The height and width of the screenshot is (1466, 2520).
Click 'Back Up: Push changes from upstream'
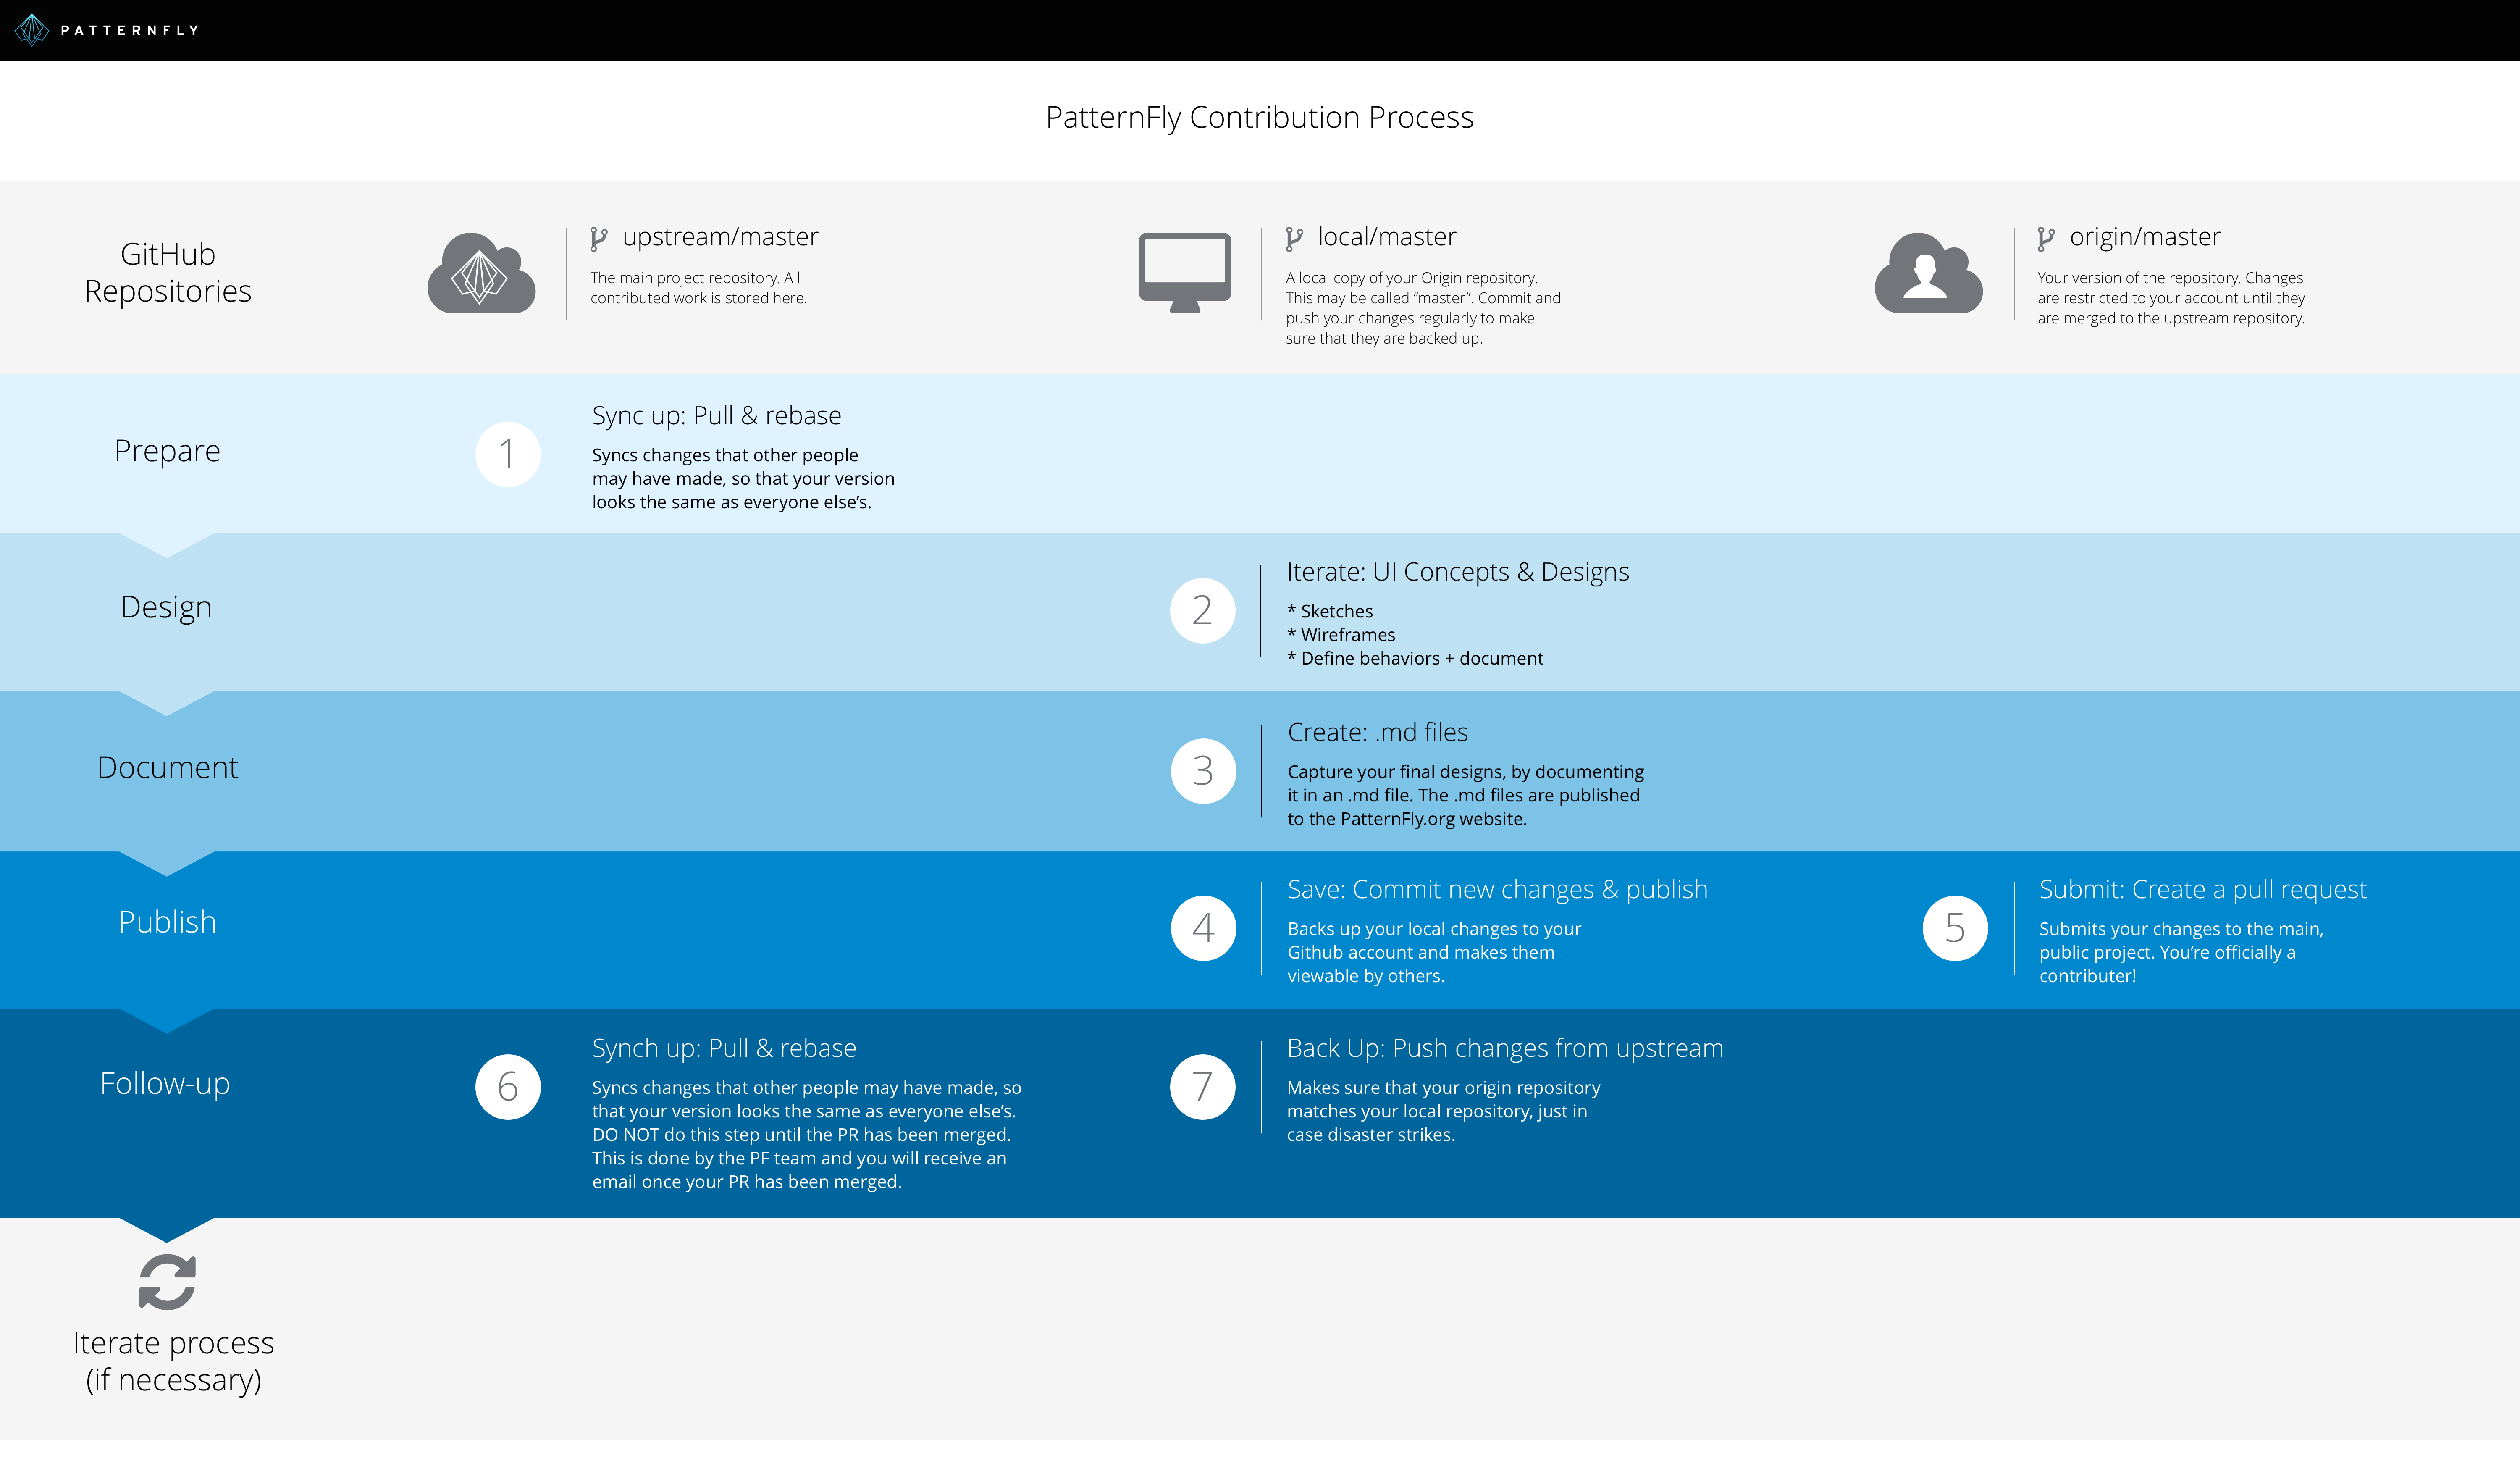click(x=1505, y=1048)
